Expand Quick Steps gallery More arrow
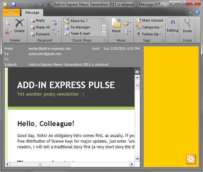 coord(104,33)
